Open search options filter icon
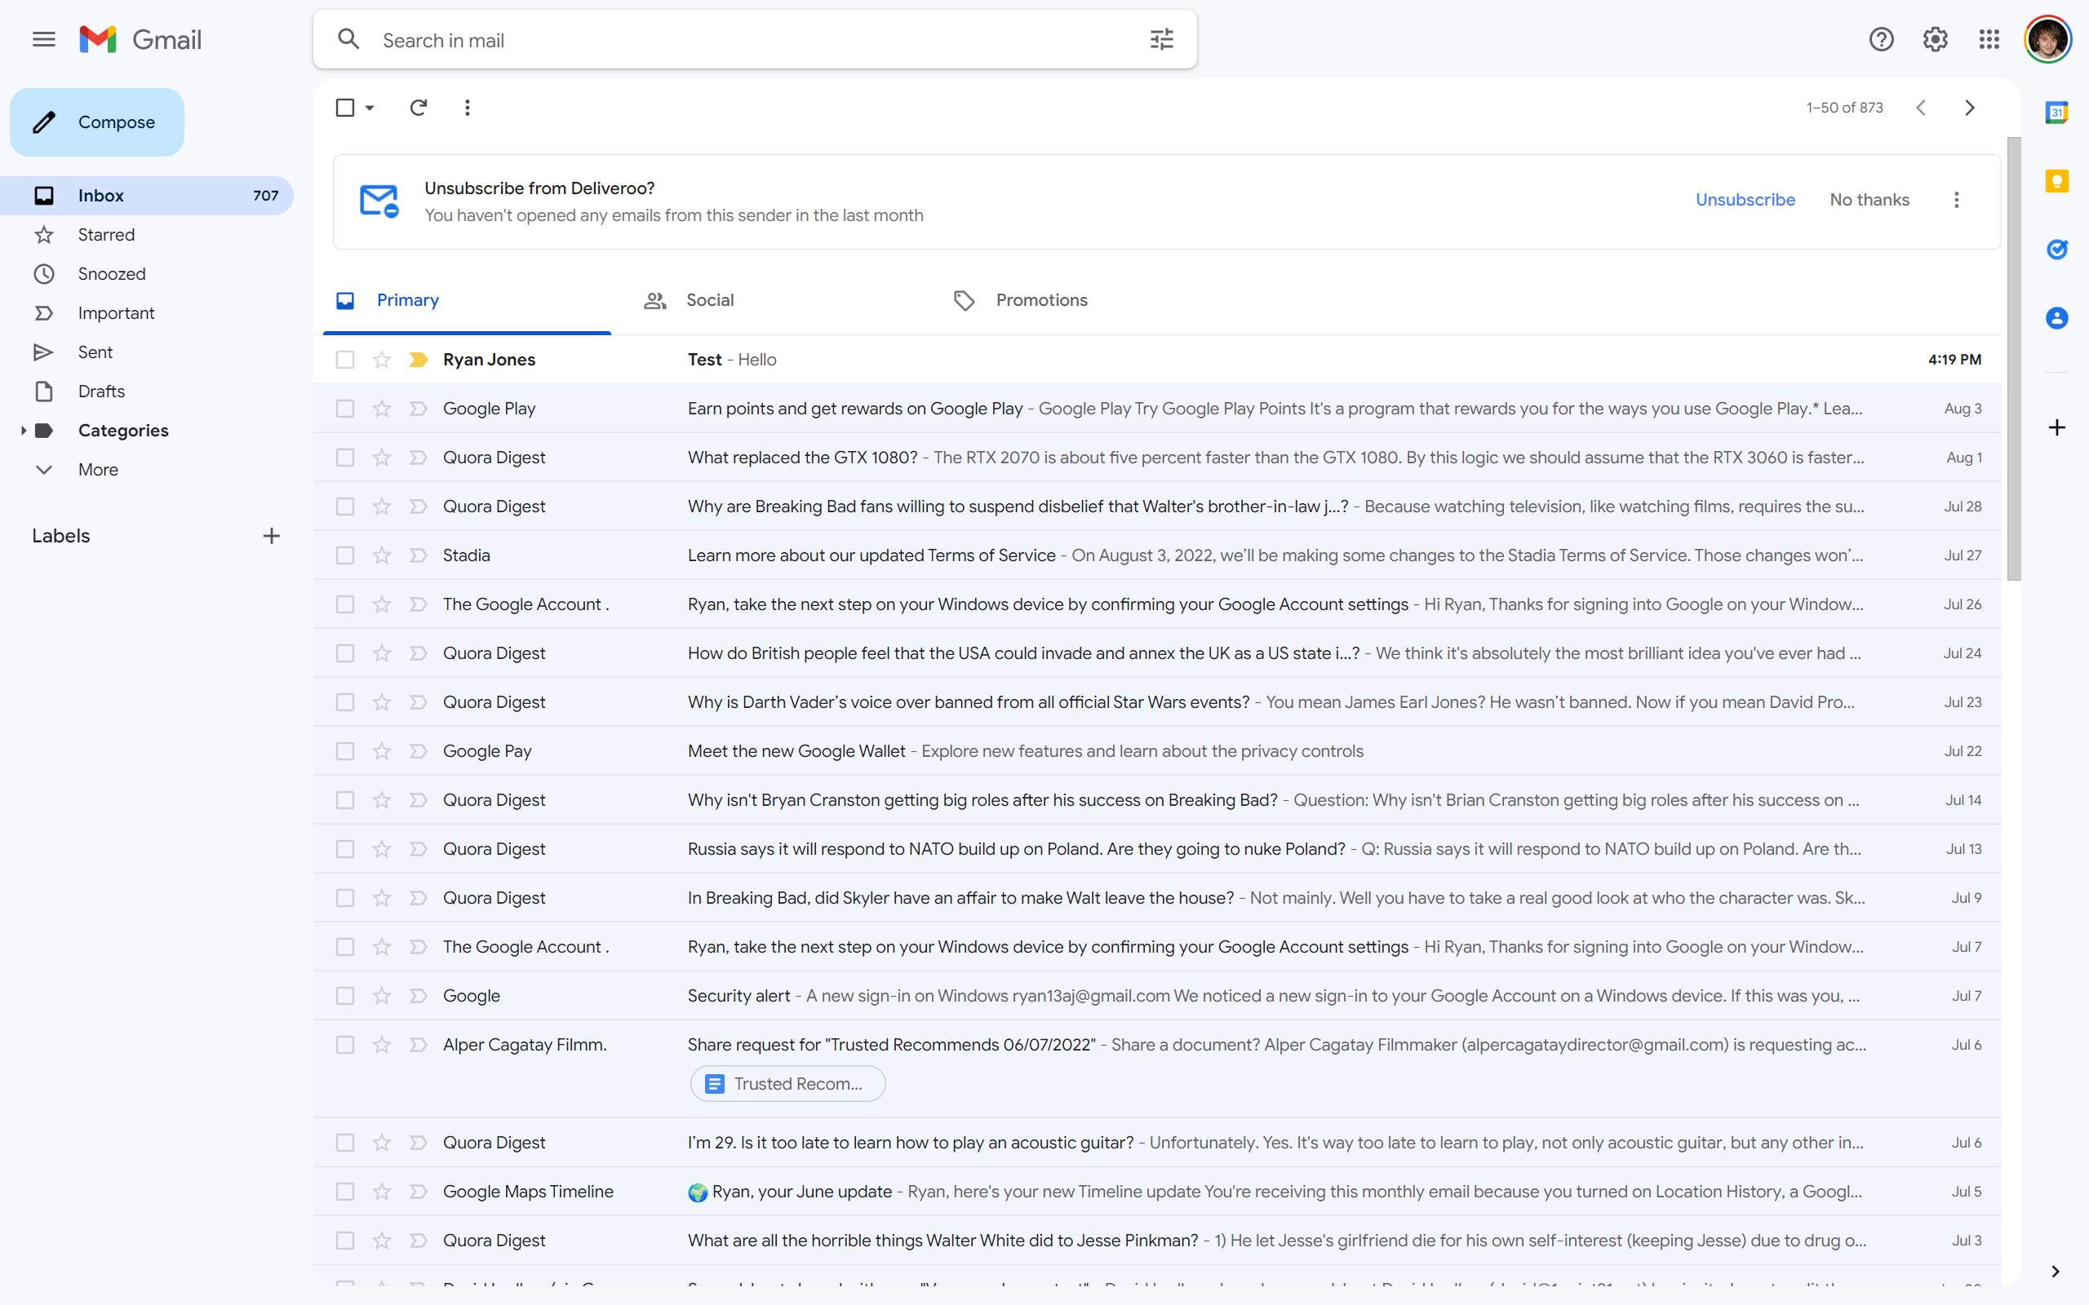The height and width of the screenshot is (1305, 2089). (x=1162, y=40)
